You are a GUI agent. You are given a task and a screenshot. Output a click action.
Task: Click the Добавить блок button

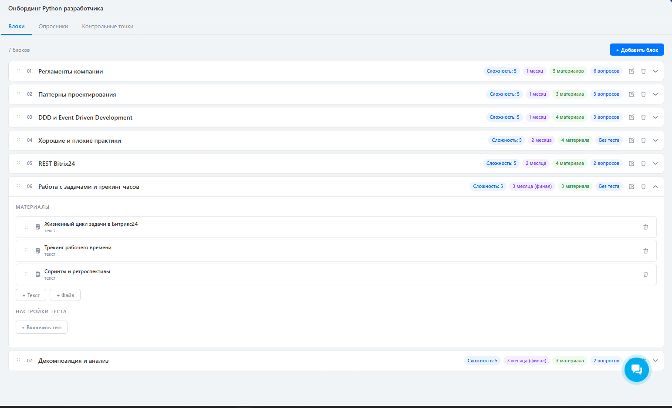pyautogui.click(x=636, y=50)
